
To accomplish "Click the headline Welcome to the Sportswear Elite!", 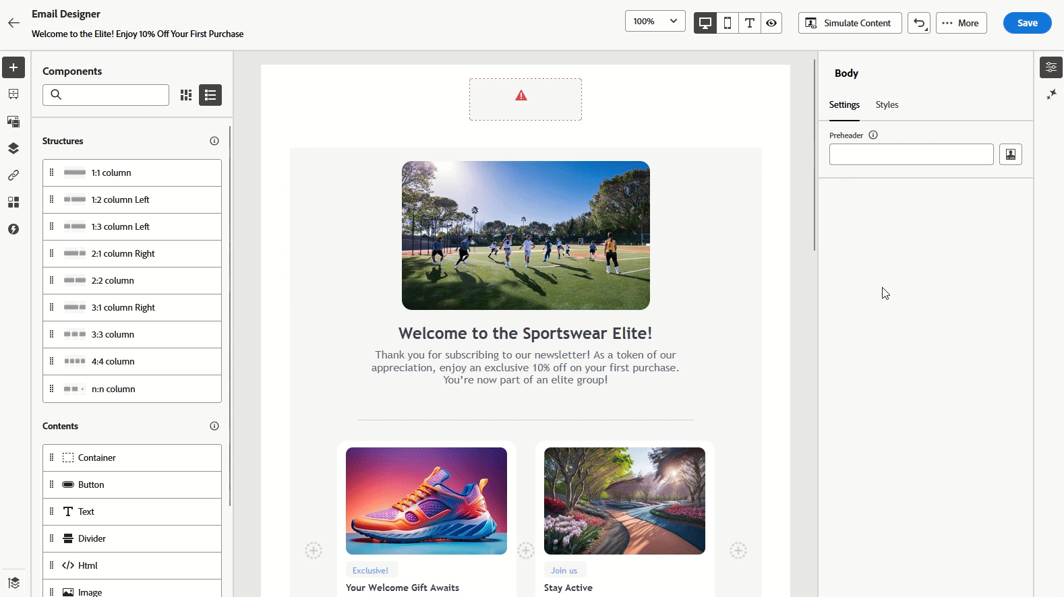I will coord(525,334).
